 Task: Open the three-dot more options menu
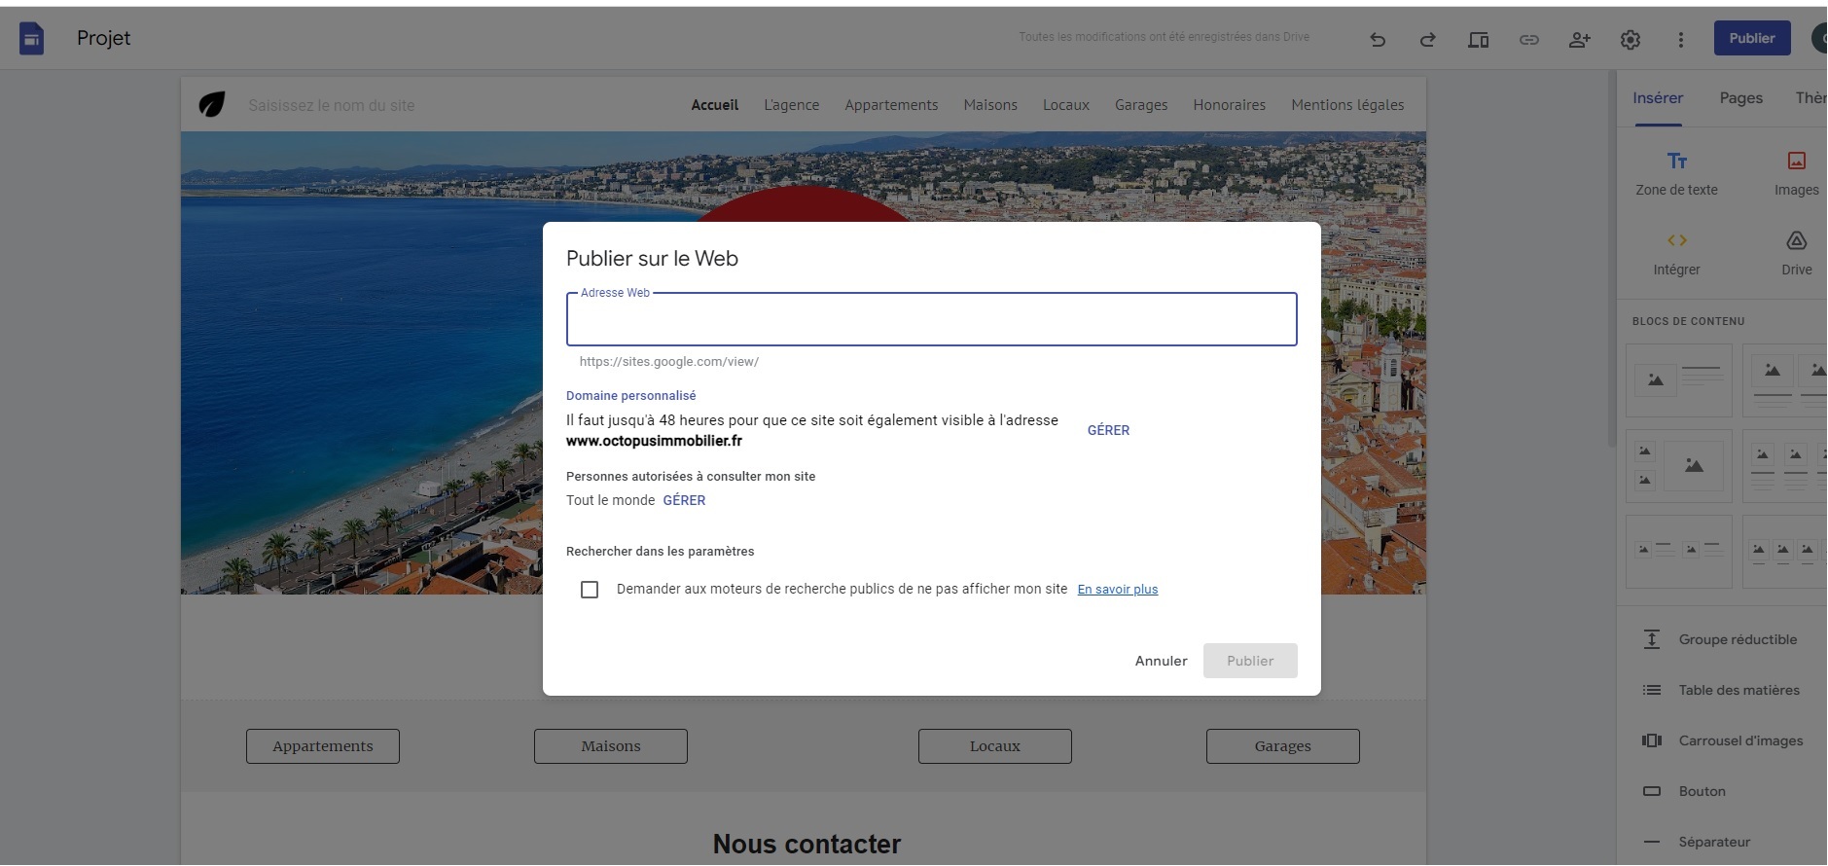1681,40
